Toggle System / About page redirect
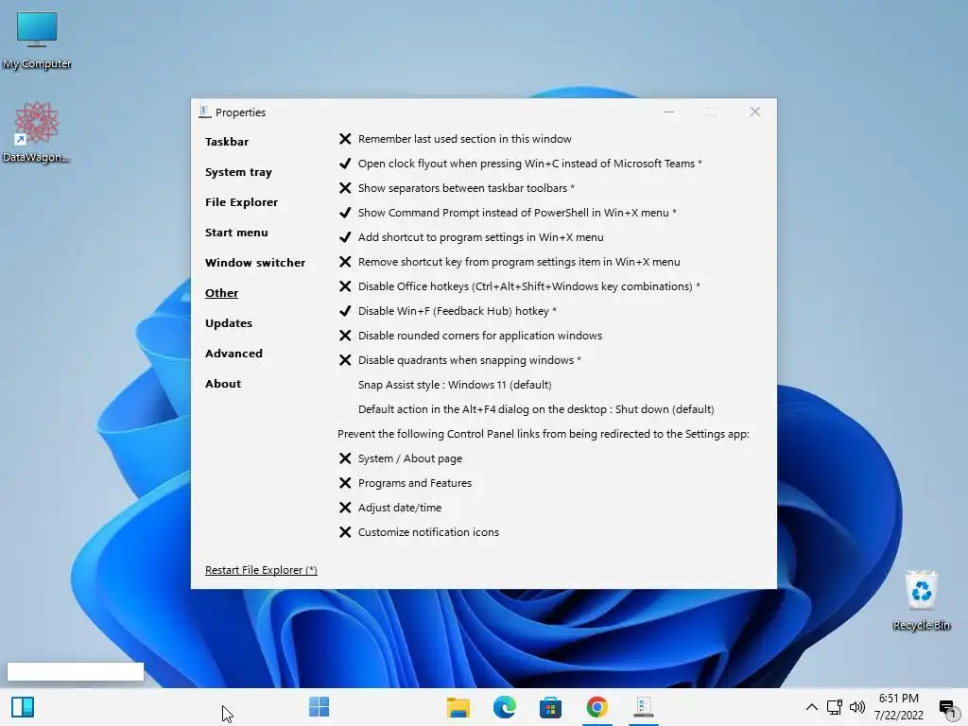968x726 pixels. coord(401,458)
